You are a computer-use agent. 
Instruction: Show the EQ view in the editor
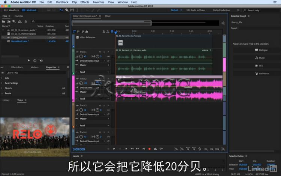(x=87, y=32)
